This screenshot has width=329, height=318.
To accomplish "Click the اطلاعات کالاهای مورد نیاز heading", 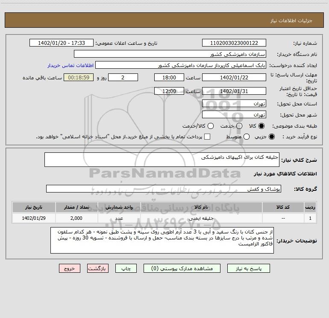I will [x=285, y=174].
